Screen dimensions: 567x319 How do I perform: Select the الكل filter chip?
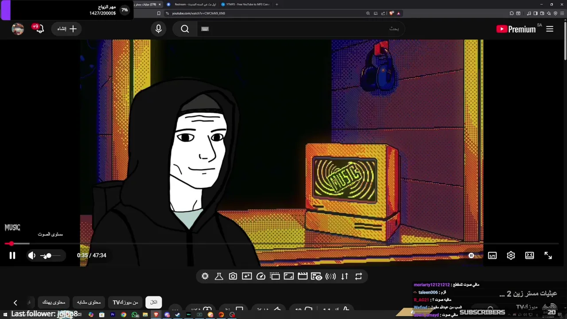click(x=154, y=302)
